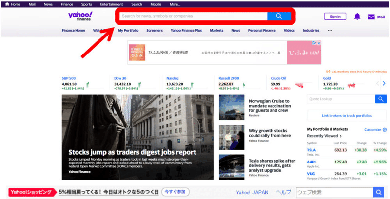
Task: Click the Customize gear icon
Action: [385, 130]
